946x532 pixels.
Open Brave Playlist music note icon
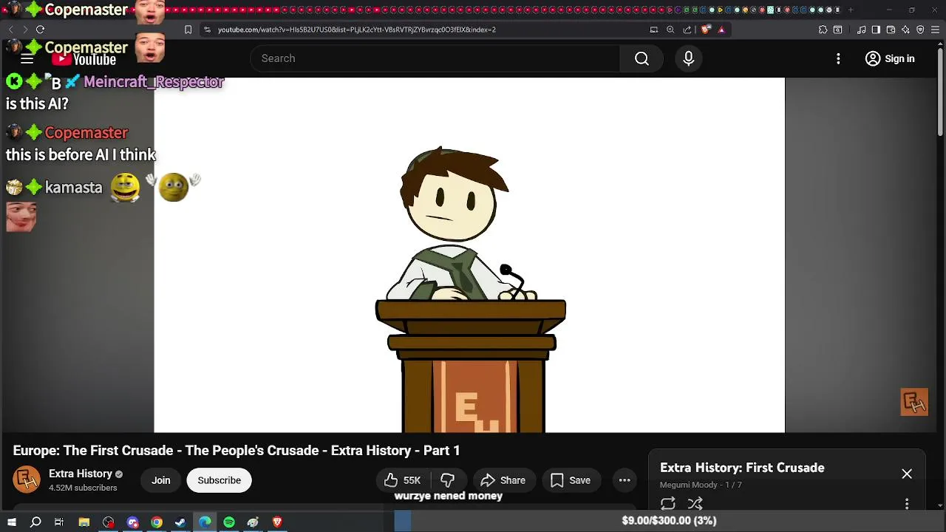(862, 30)
